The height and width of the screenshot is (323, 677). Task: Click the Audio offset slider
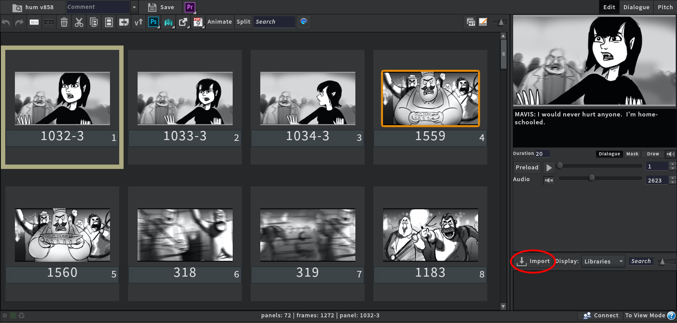click(600, 178)
